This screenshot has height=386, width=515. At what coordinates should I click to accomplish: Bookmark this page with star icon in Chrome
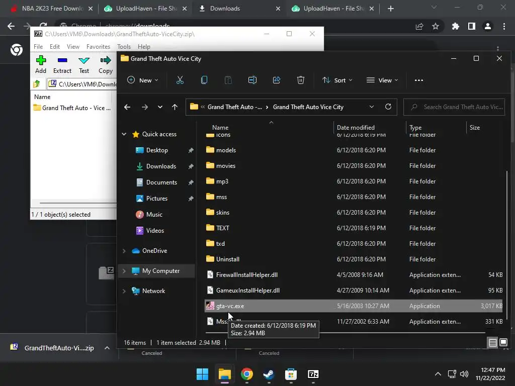click(436, 26)
